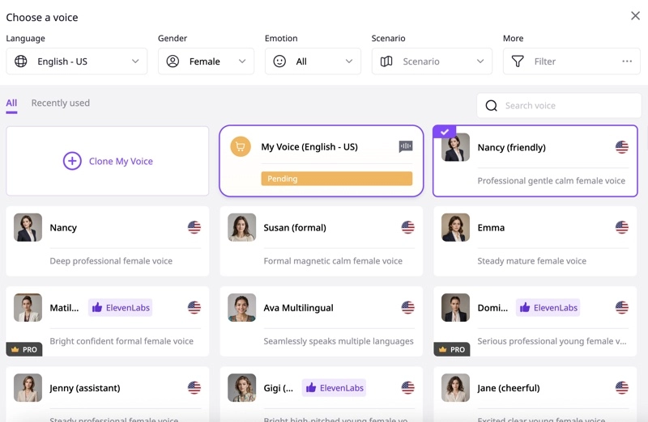This screenshot has height=422, width=648.
Task: Open the three-dots More options icon
Action: click(x=627, y=61)
